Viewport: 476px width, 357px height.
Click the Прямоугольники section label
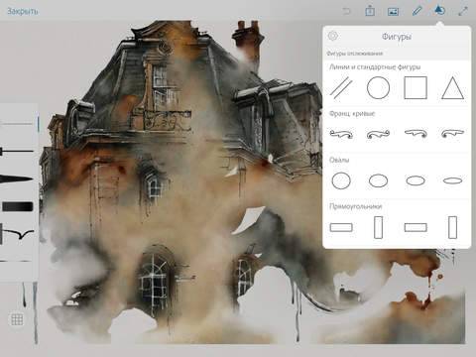coord(356,206)
